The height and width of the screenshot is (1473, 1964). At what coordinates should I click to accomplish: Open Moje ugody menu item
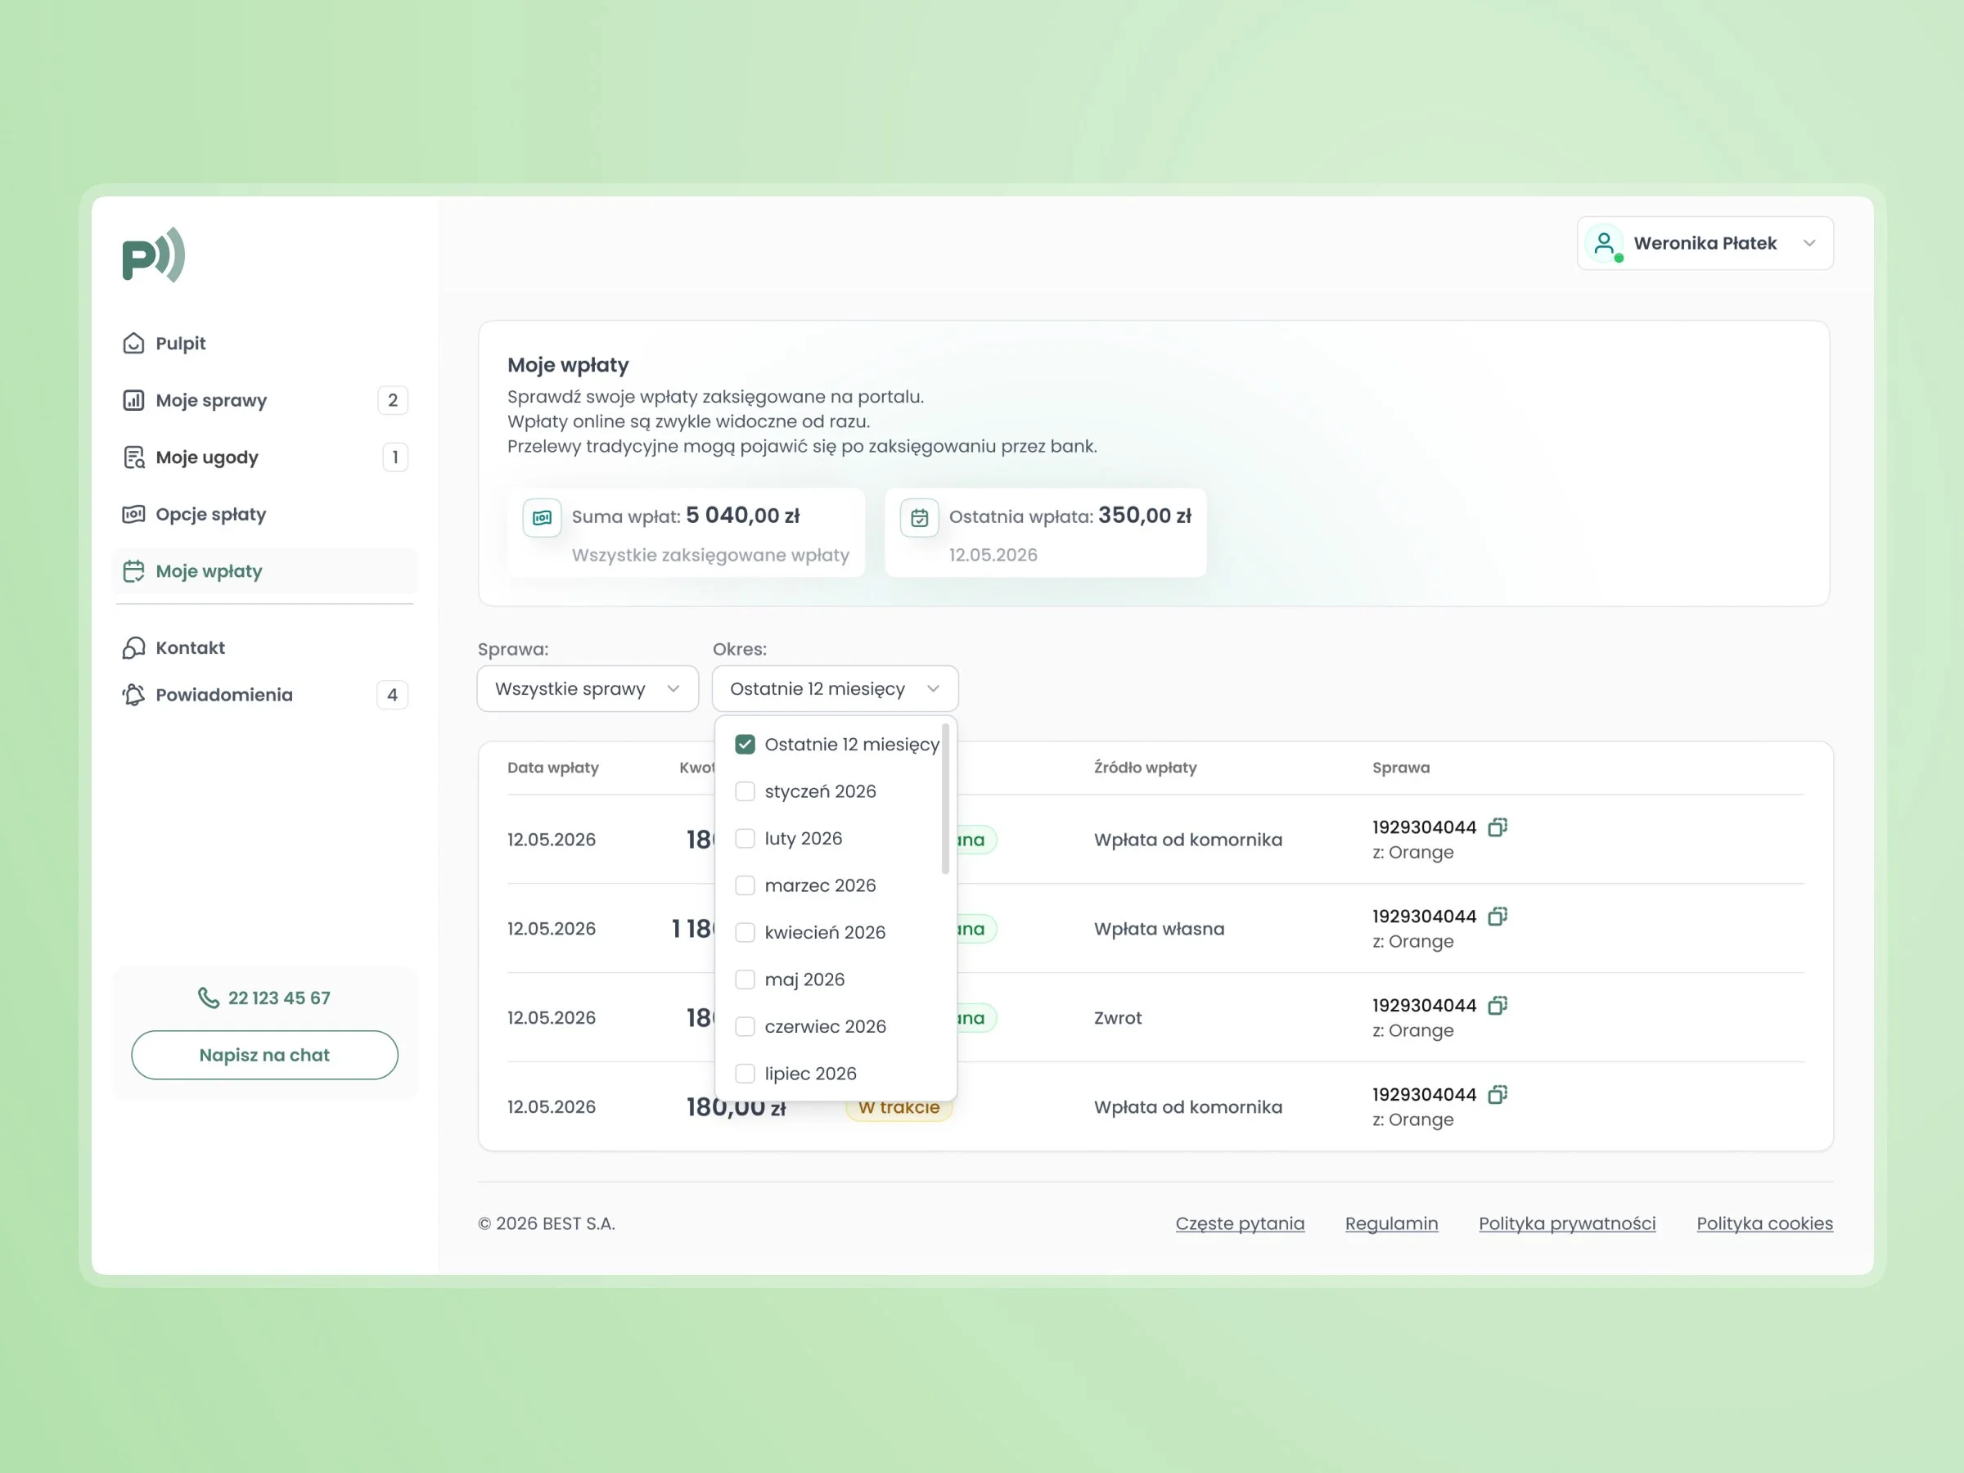coord(264,457)
